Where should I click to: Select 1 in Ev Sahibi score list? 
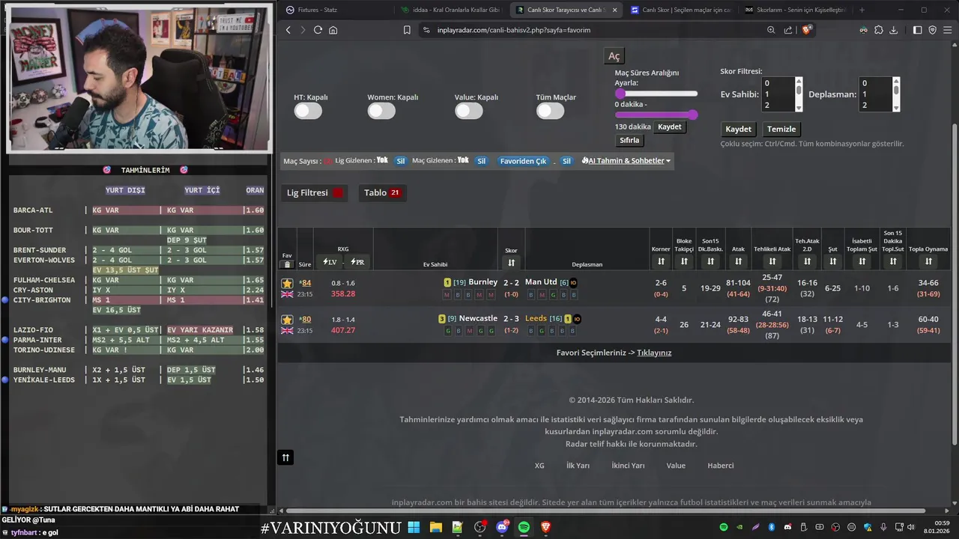click(x=778, y=94)
